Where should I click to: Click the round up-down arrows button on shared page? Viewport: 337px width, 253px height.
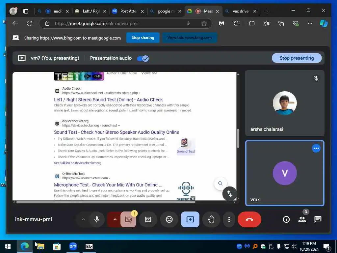point(229,194)
